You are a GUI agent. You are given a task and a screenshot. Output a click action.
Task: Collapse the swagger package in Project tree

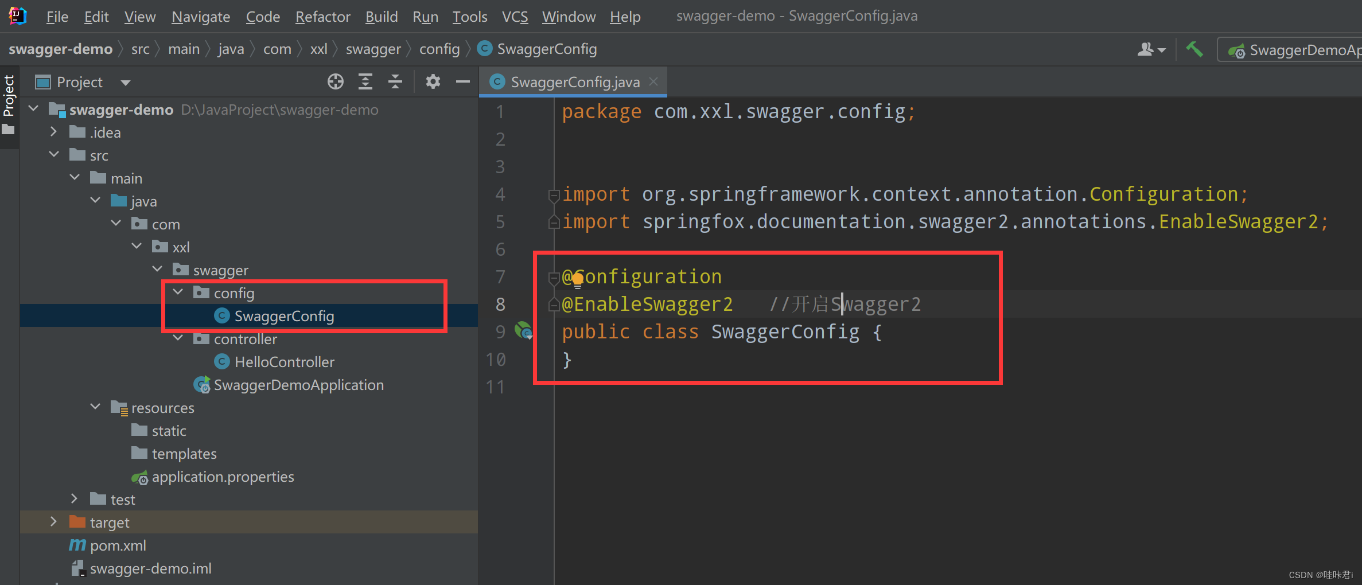(x=157, y=269)
